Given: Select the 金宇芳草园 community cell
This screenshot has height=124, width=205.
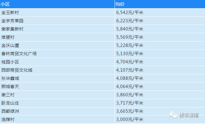Looking at the screenshot, I should [12, 21].
